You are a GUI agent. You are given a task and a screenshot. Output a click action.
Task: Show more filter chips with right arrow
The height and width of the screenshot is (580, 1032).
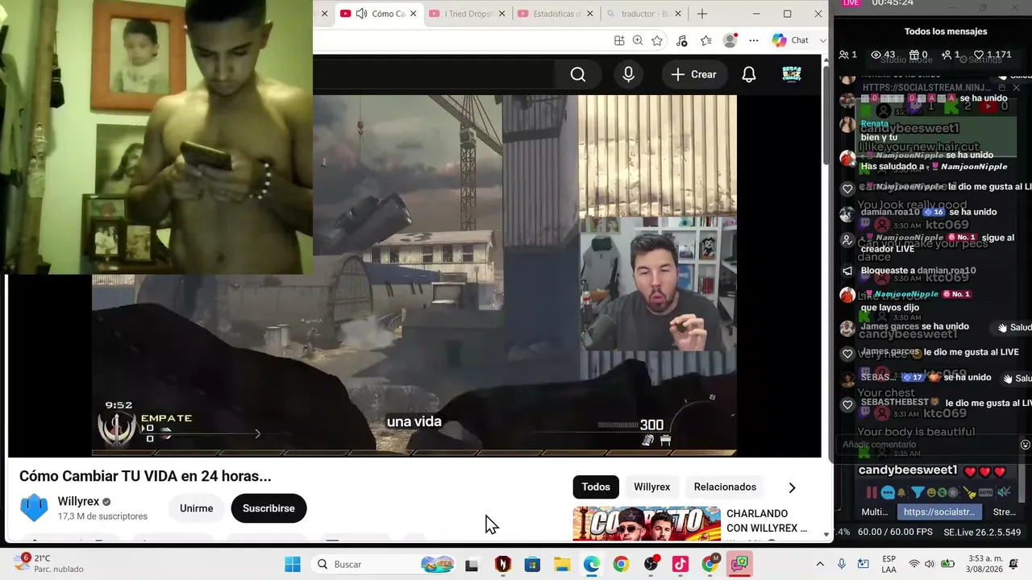pos(792,487)
